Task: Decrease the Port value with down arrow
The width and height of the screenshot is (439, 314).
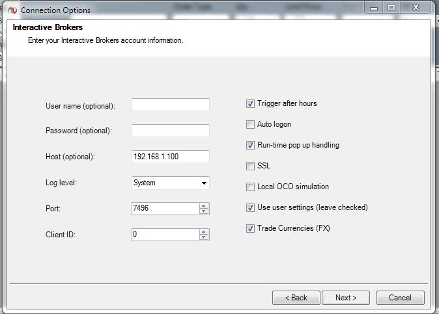Action: [x=204, y=211]
